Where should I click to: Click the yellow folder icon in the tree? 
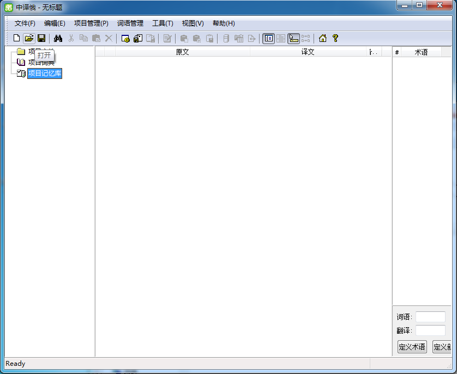tap(21, 52)
